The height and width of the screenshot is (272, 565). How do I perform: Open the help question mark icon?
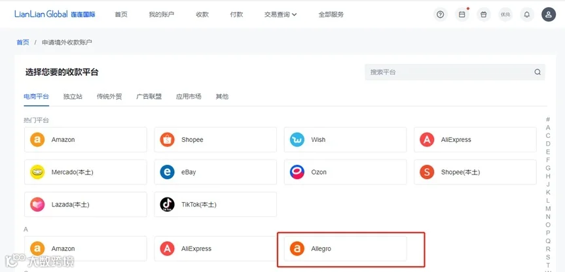tap(440, 15)
